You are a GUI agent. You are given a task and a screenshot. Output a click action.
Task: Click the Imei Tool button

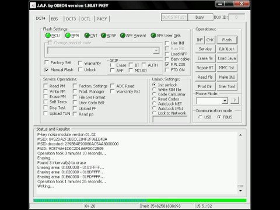(x=227, y=86)
